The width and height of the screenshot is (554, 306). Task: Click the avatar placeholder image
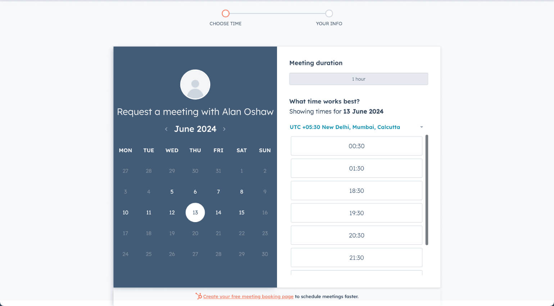click(195, 84)
